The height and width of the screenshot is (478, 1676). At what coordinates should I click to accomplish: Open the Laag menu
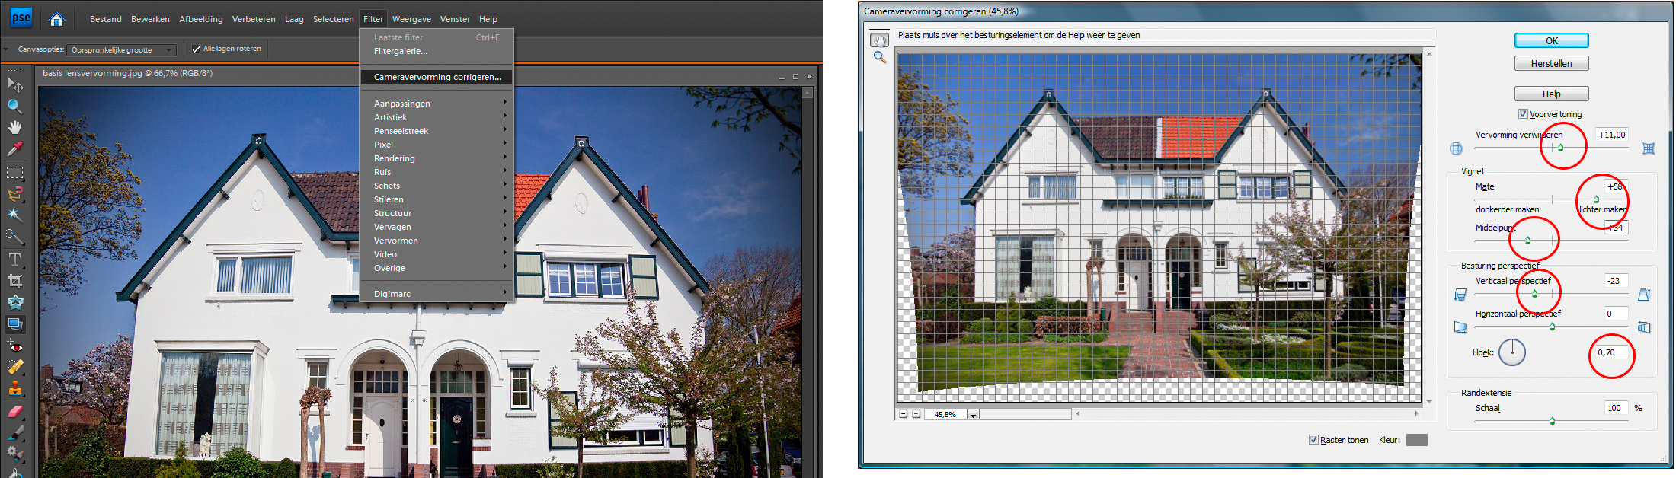[x=294, y=19]
